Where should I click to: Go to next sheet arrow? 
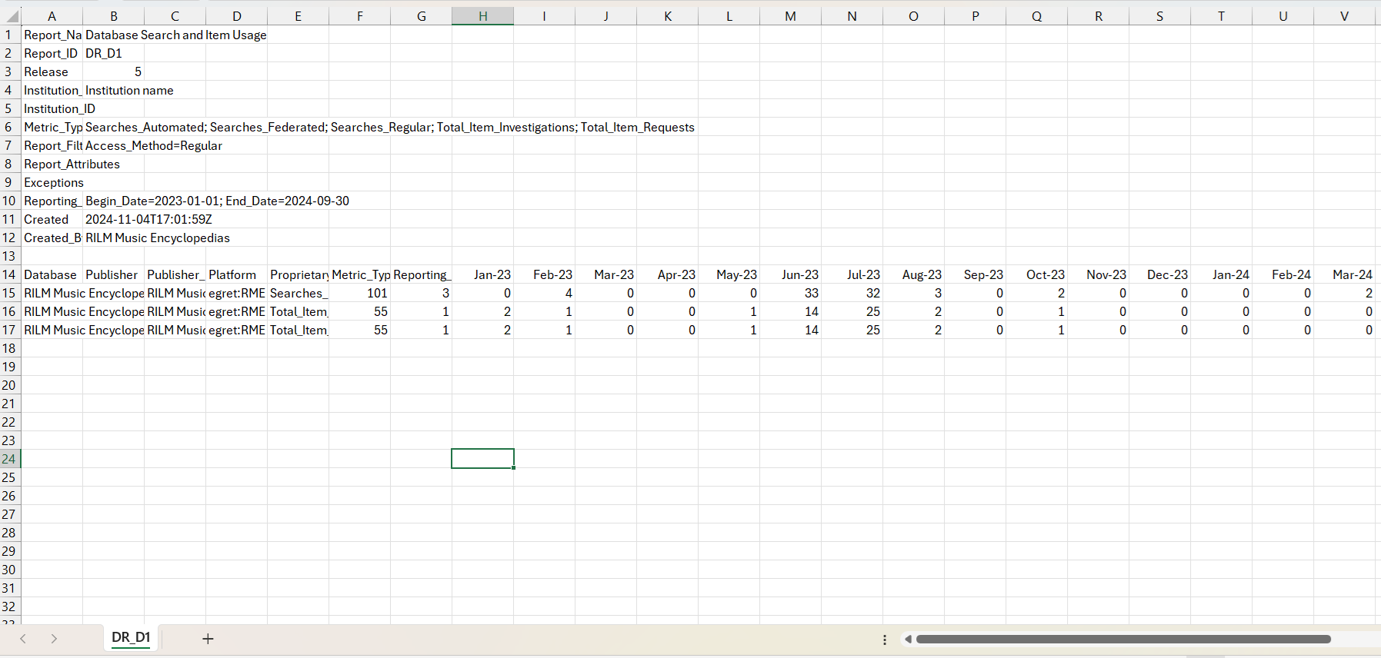point(54,639)
